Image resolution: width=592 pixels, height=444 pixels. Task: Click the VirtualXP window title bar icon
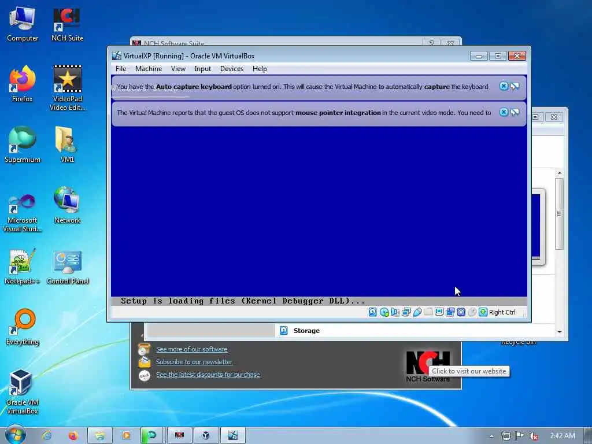(117, 56)
